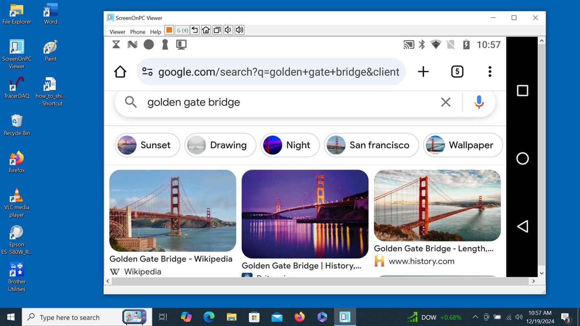580x326 pixels.
Task: Open recent apps with the square navigation button
Action: pos(522,90)
